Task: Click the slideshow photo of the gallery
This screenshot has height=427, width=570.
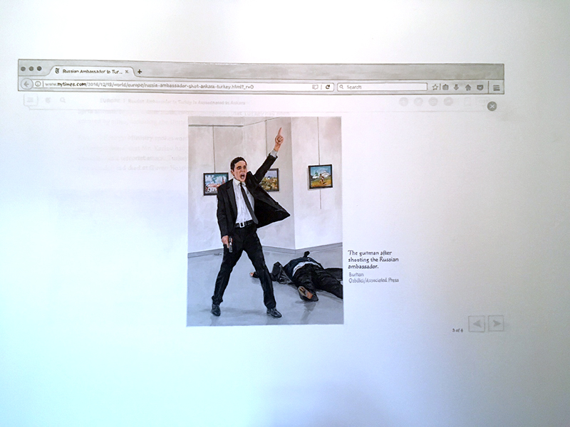Action: pos(264,221)
